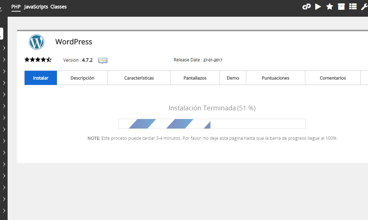Open the Demo tab
The image size is (368, 220).
(233, 78)
